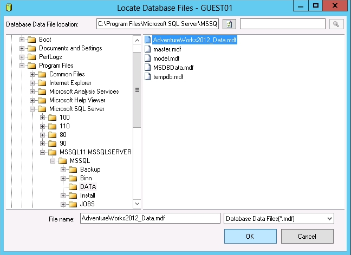Click the folder tree scrollbar thumb

point(137,90)
